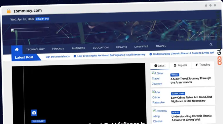This screenshot has height=124, width=223.
Task: Click the padlock icon beside zommoxy.com
Action: pyautogui.click(x=9, y=11)
